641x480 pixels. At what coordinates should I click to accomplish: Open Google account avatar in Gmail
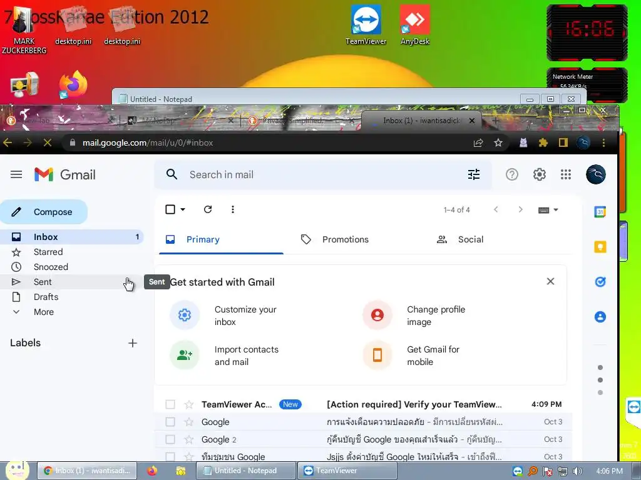[x=596, y=175]
